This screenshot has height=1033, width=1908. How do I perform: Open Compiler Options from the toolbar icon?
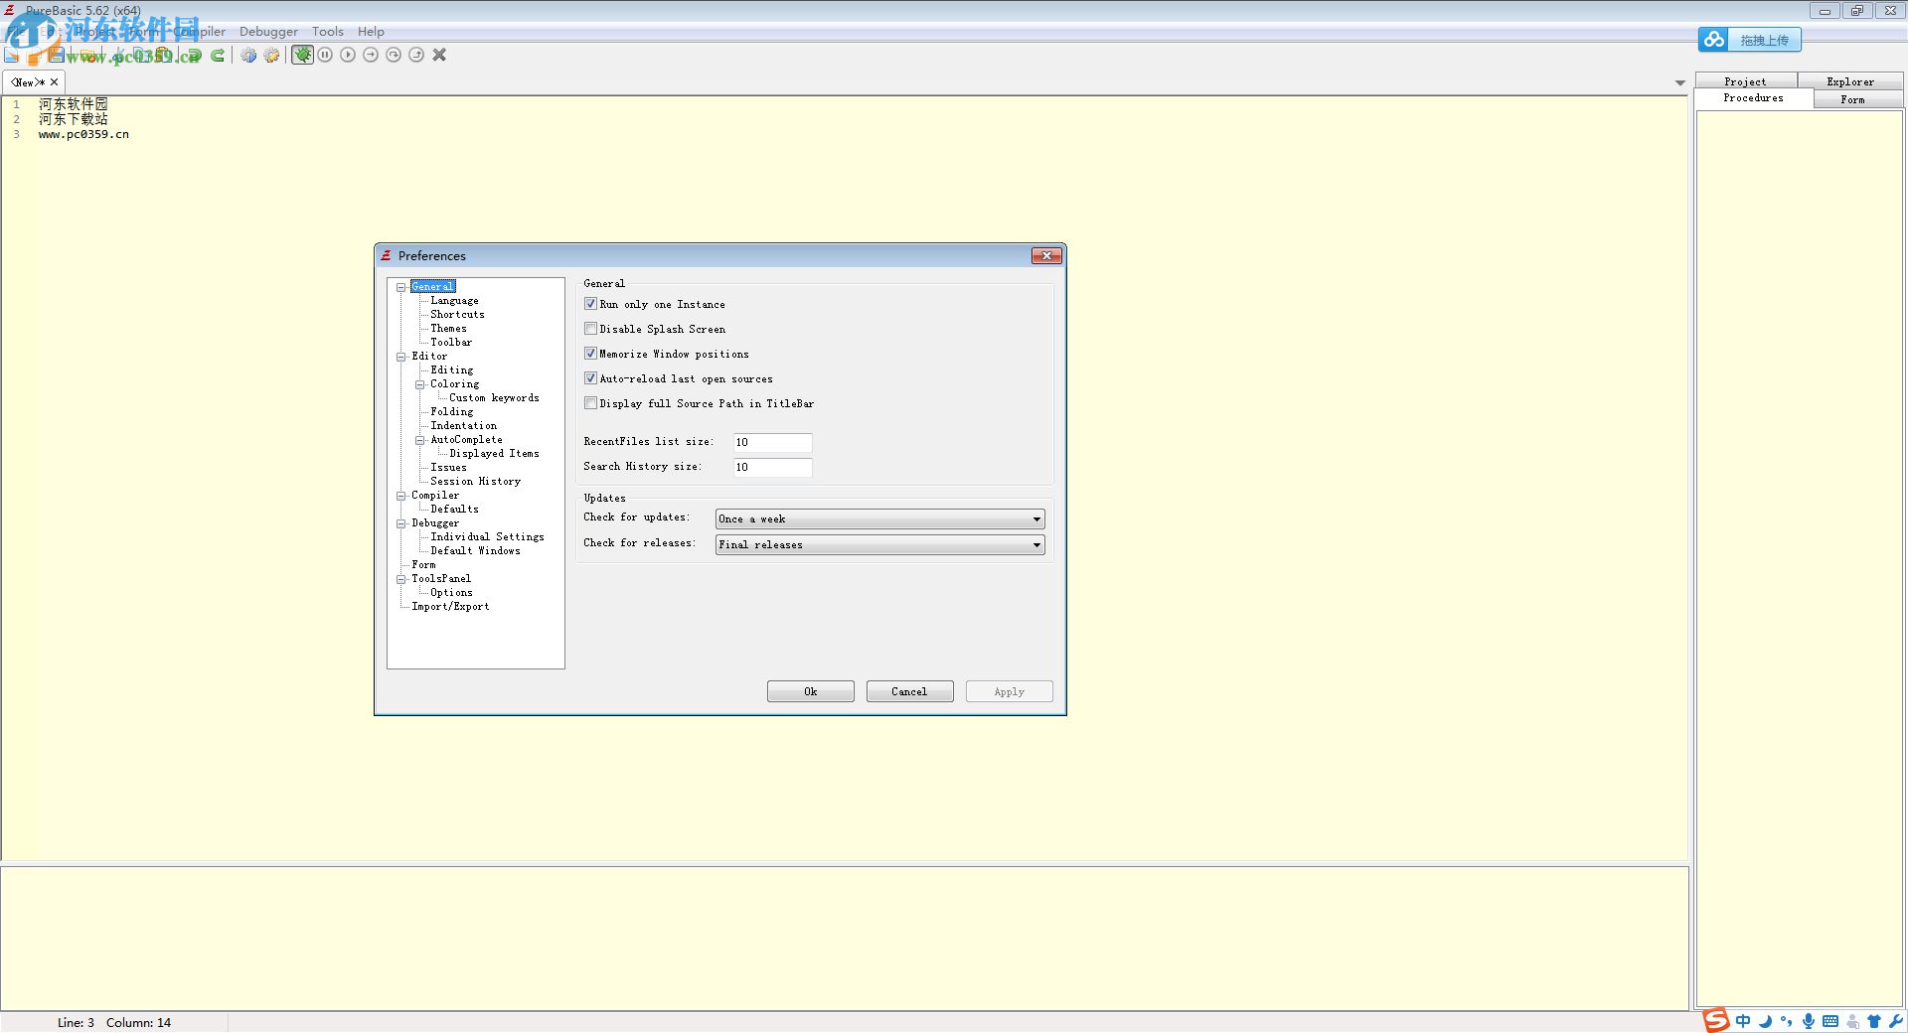[271, 56]
